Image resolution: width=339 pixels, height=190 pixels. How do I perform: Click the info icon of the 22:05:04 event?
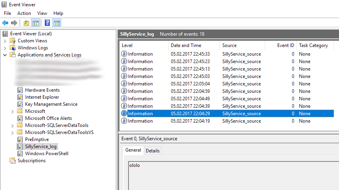124,83
